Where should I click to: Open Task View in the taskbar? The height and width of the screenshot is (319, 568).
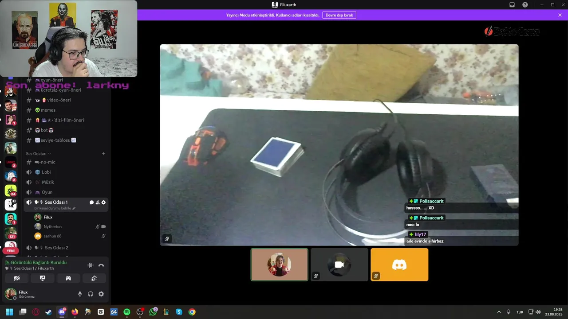click(x=23, y=312)
